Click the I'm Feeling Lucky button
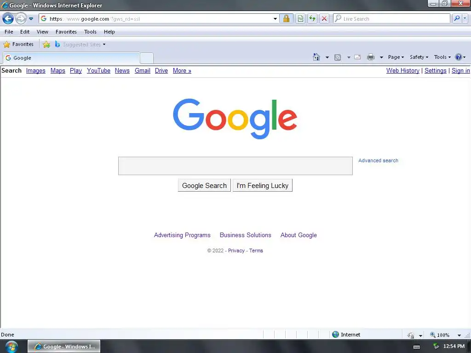The height and width of the screenshot is (353, 471). (x=263, y=186)
